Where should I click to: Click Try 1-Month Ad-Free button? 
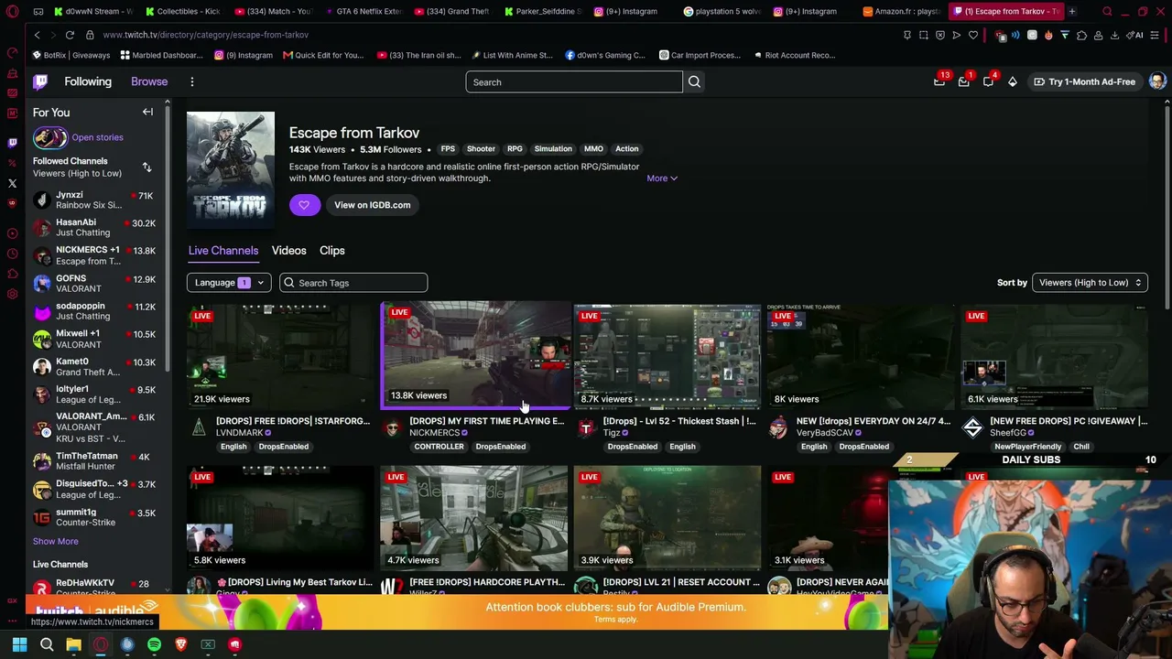point(1084,81)
